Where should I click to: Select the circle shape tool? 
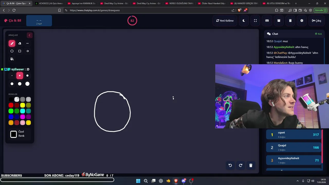12,51
